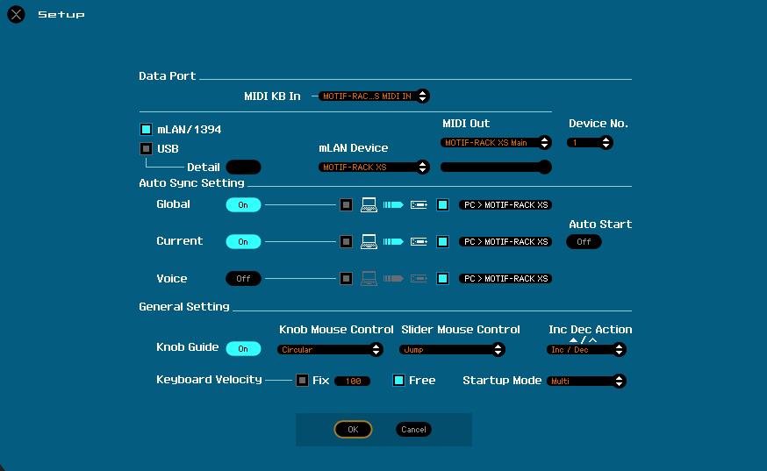This screenshot has height=471, width=767.
Task: Check the right cyan box in Global row
Action: click(442, 205)
